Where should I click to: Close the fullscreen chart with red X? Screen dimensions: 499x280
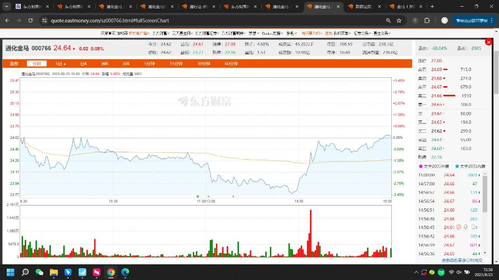[488, 42]
